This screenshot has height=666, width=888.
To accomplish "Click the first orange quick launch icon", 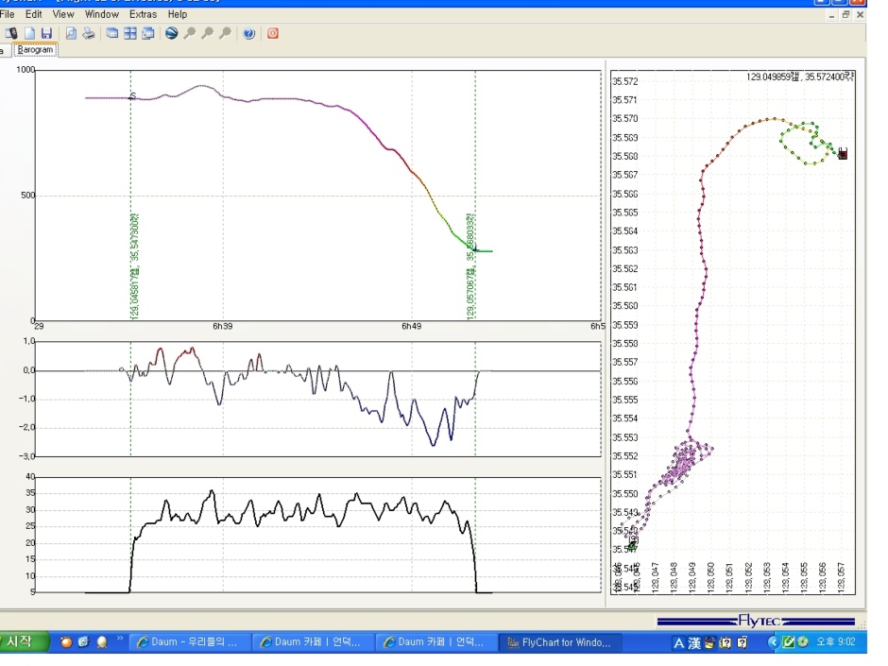I will point(66,642).
